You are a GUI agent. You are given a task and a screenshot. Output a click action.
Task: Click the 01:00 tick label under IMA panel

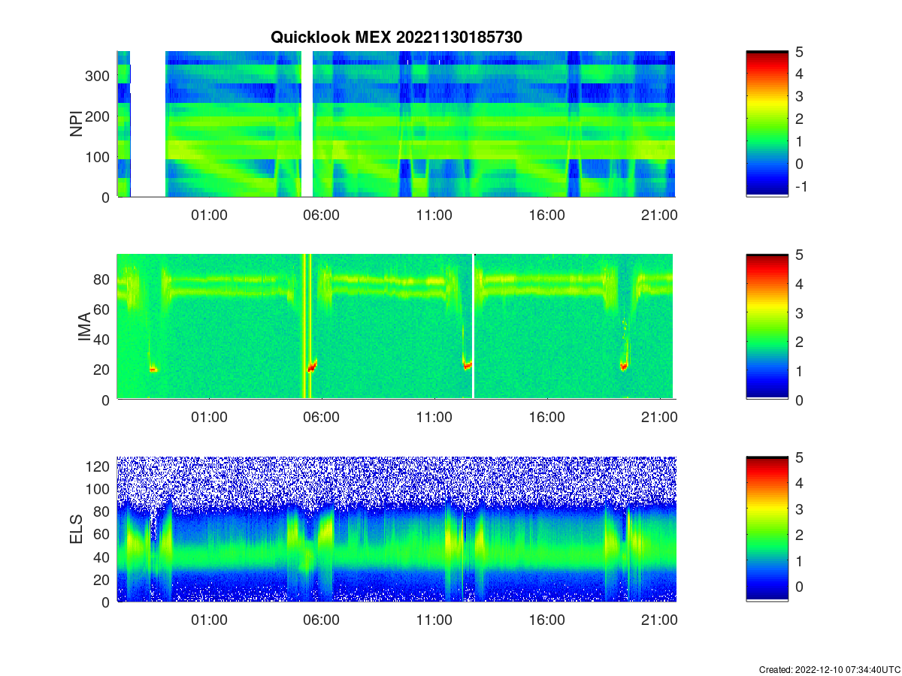[209, 418]
